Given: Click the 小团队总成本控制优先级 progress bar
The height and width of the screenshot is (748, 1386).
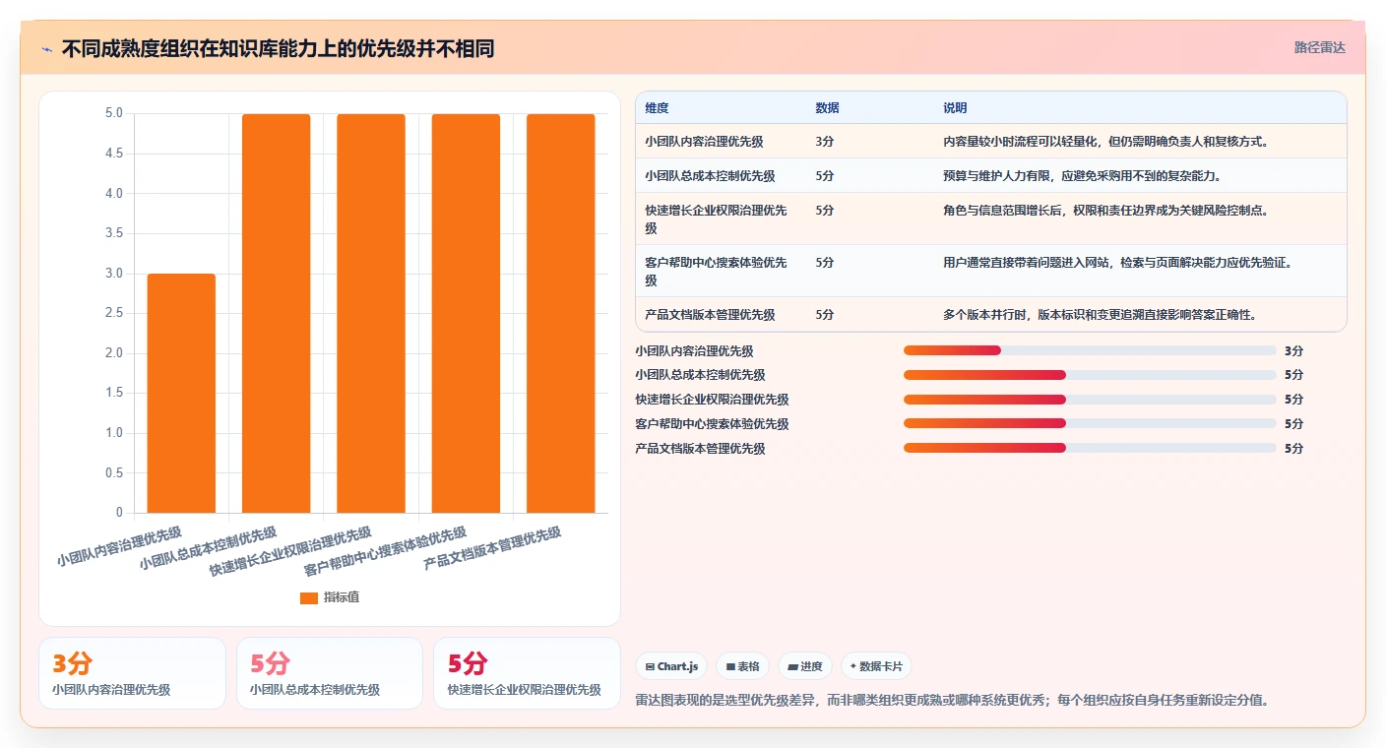Looking at the screenshot, I should point(1090,375).
